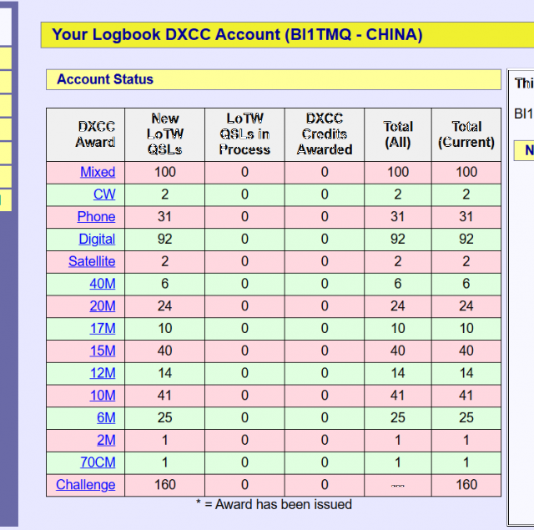Click the 40M band link
The image size is (534, 530).
click(103, 284)
